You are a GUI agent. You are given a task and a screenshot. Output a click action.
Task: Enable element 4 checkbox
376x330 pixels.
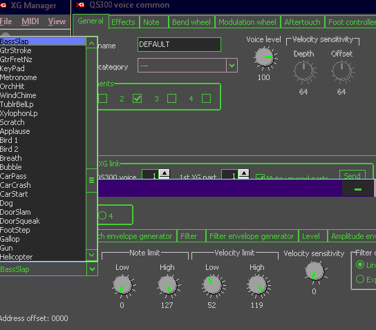pyautogui.click(x=206, y=99)
